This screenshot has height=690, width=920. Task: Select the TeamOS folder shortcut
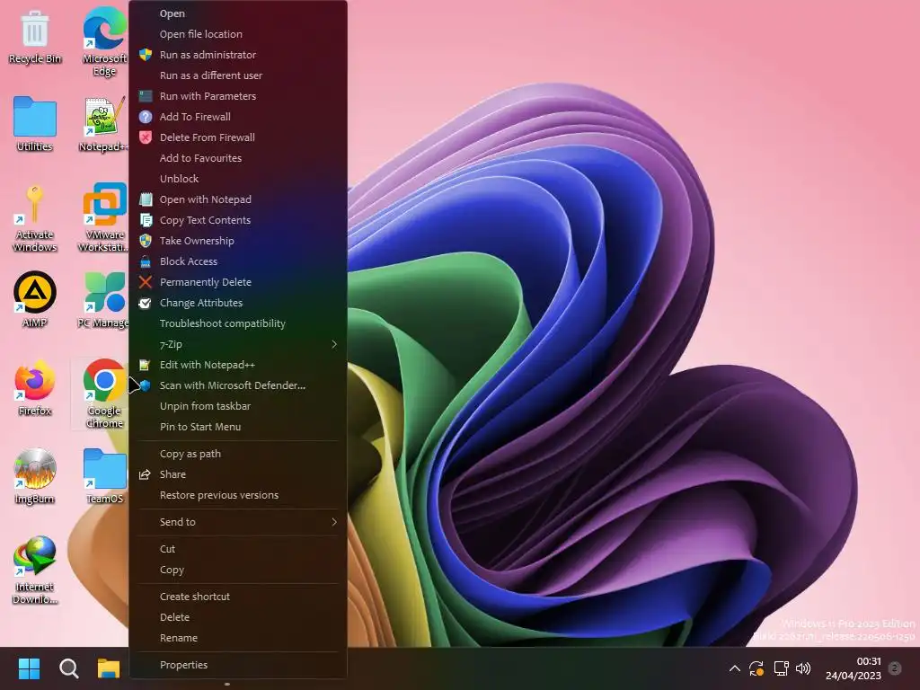pos(104,475)
